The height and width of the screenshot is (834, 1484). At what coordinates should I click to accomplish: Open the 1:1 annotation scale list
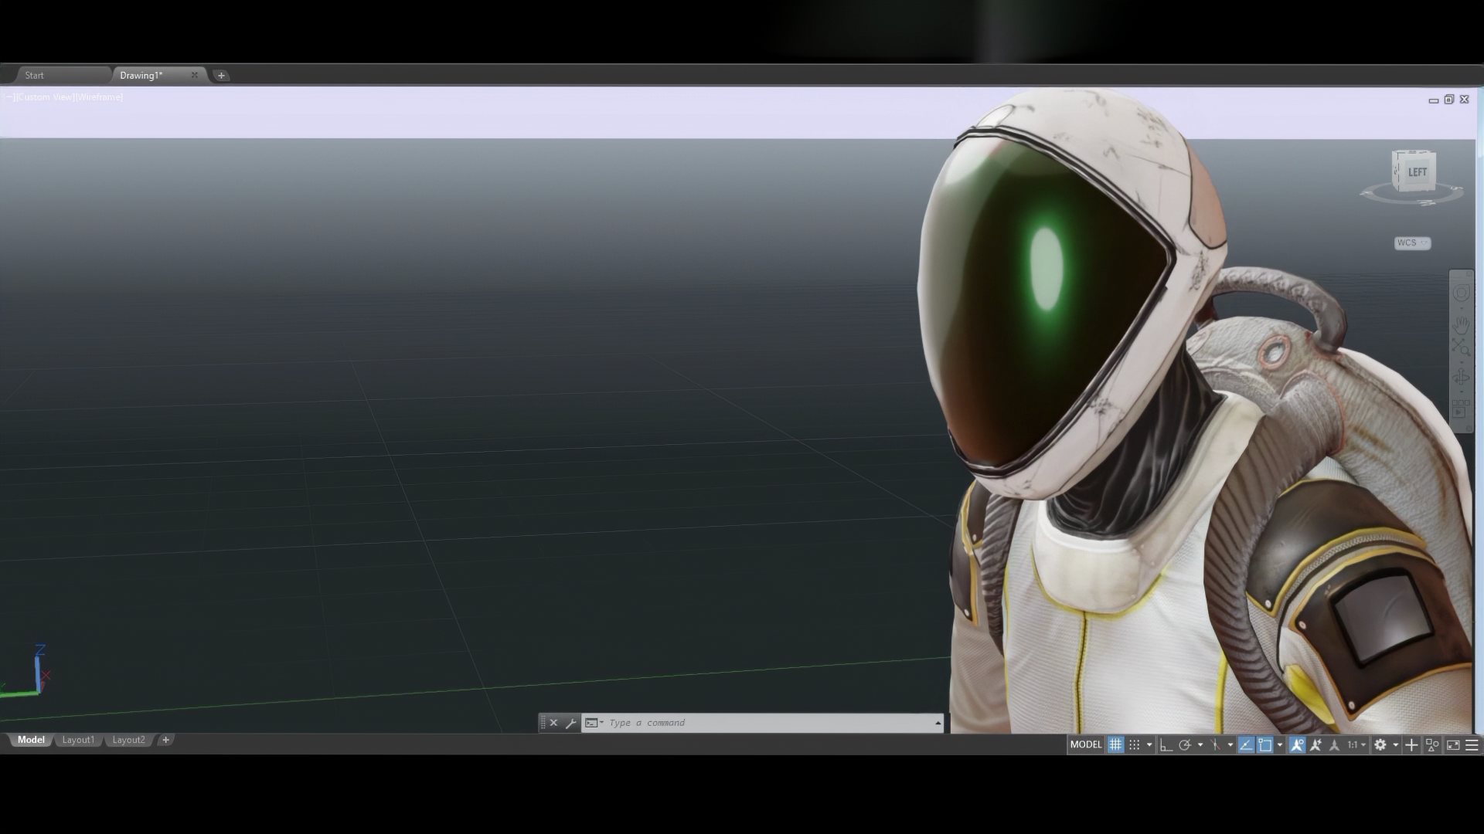[1356, 744]
